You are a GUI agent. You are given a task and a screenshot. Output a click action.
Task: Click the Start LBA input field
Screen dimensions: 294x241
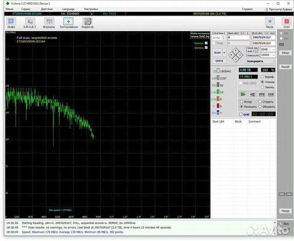238,37
